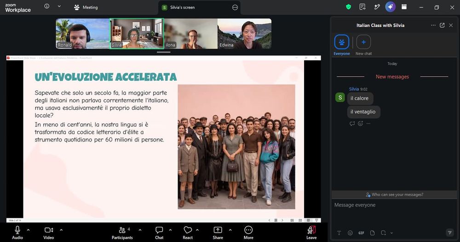Select the Everyone chat channel
Viewport: 460px width, 242px height.
(x=341, y=45)
